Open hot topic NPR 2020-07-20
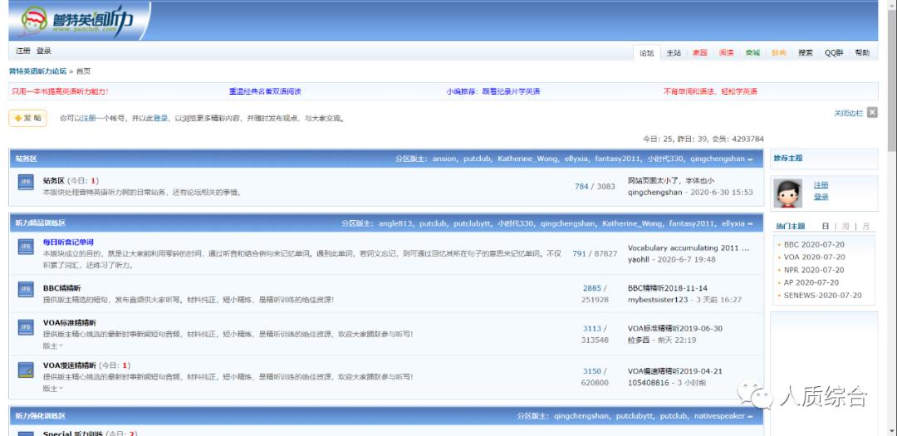The width and height of the screenshot is (897, 436). tap(814, 270)
